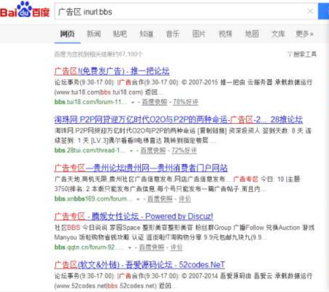Click 评价 link for bbs.xnbbs169.com result
The image size is (329, 292).
click(185, 199)
